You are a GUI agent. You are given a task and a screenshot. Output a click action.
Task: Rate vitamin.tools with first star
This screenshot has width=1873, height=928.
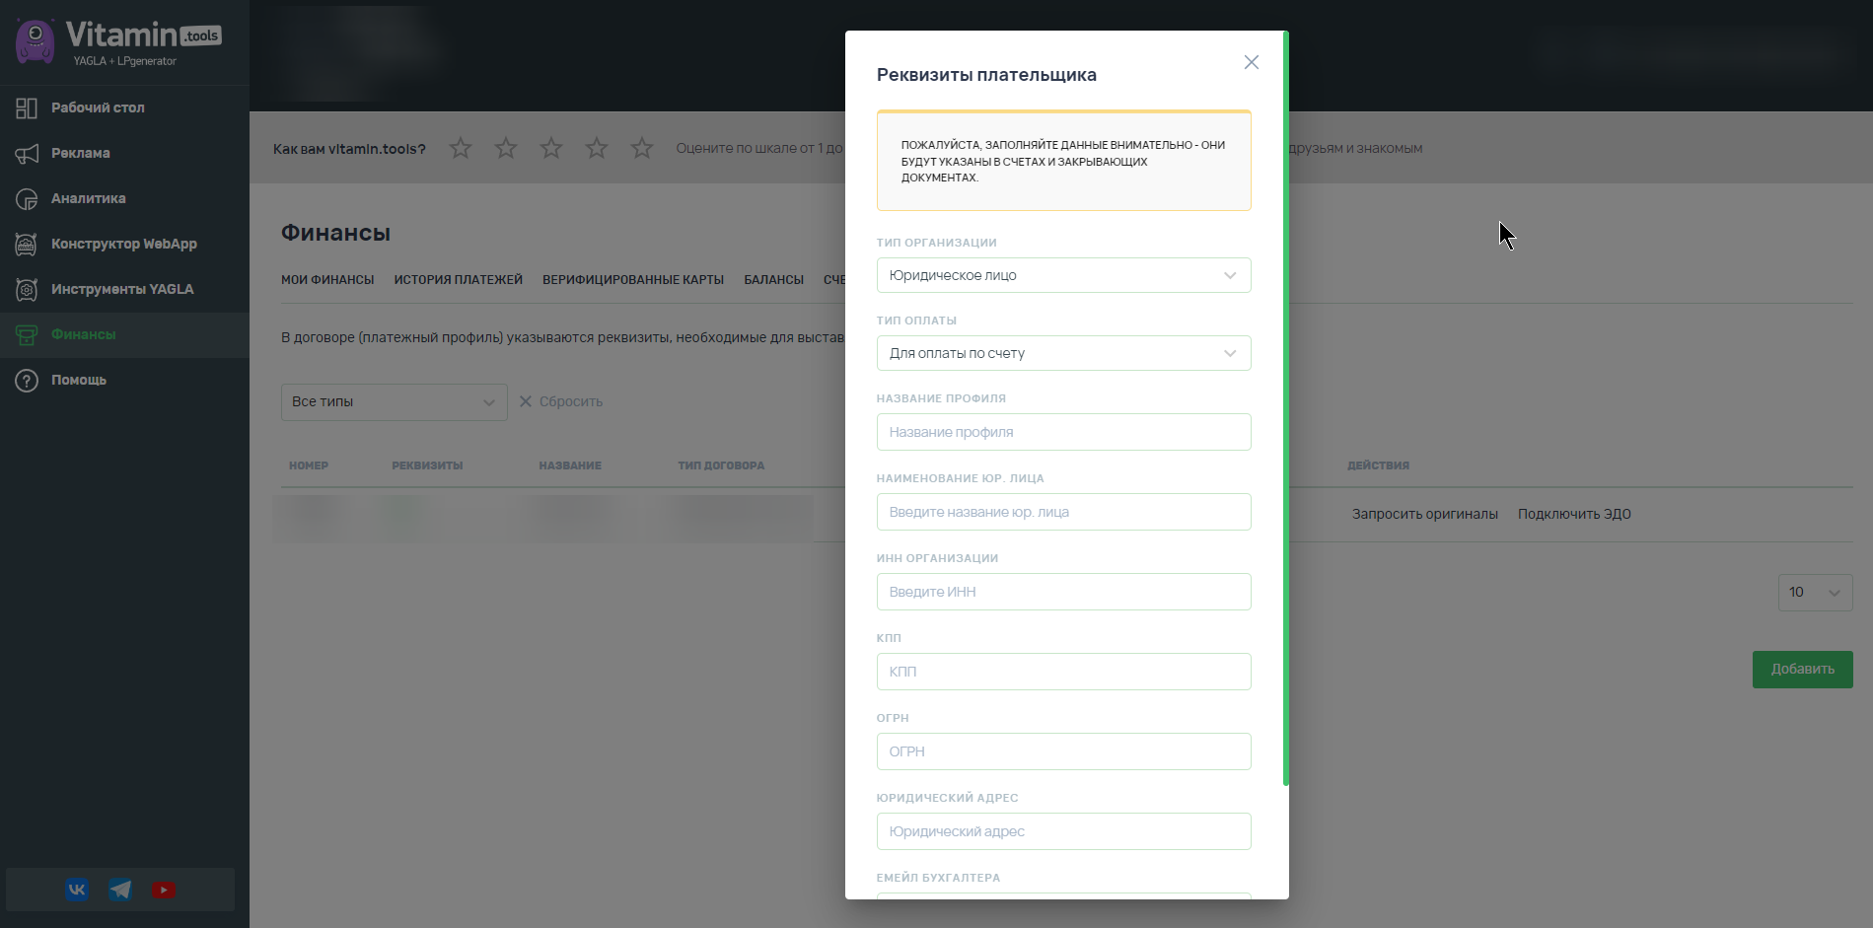461,148
